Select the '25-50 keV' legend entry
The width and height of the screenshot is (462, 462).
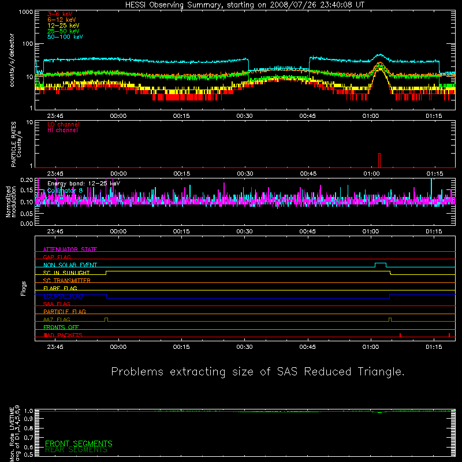tap(64, 31)
